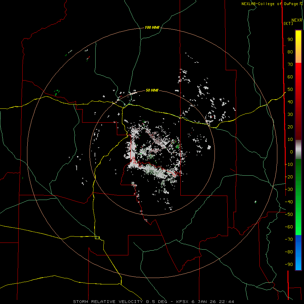
Task: Click the 22:44 timestamp
Action: pyautogui.click(x=227, y=302)
